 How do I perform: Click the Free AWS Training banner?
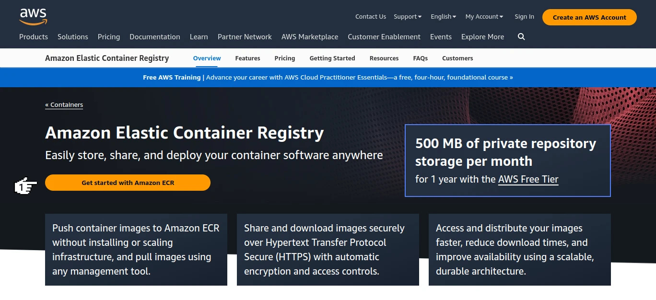(328, 77)
